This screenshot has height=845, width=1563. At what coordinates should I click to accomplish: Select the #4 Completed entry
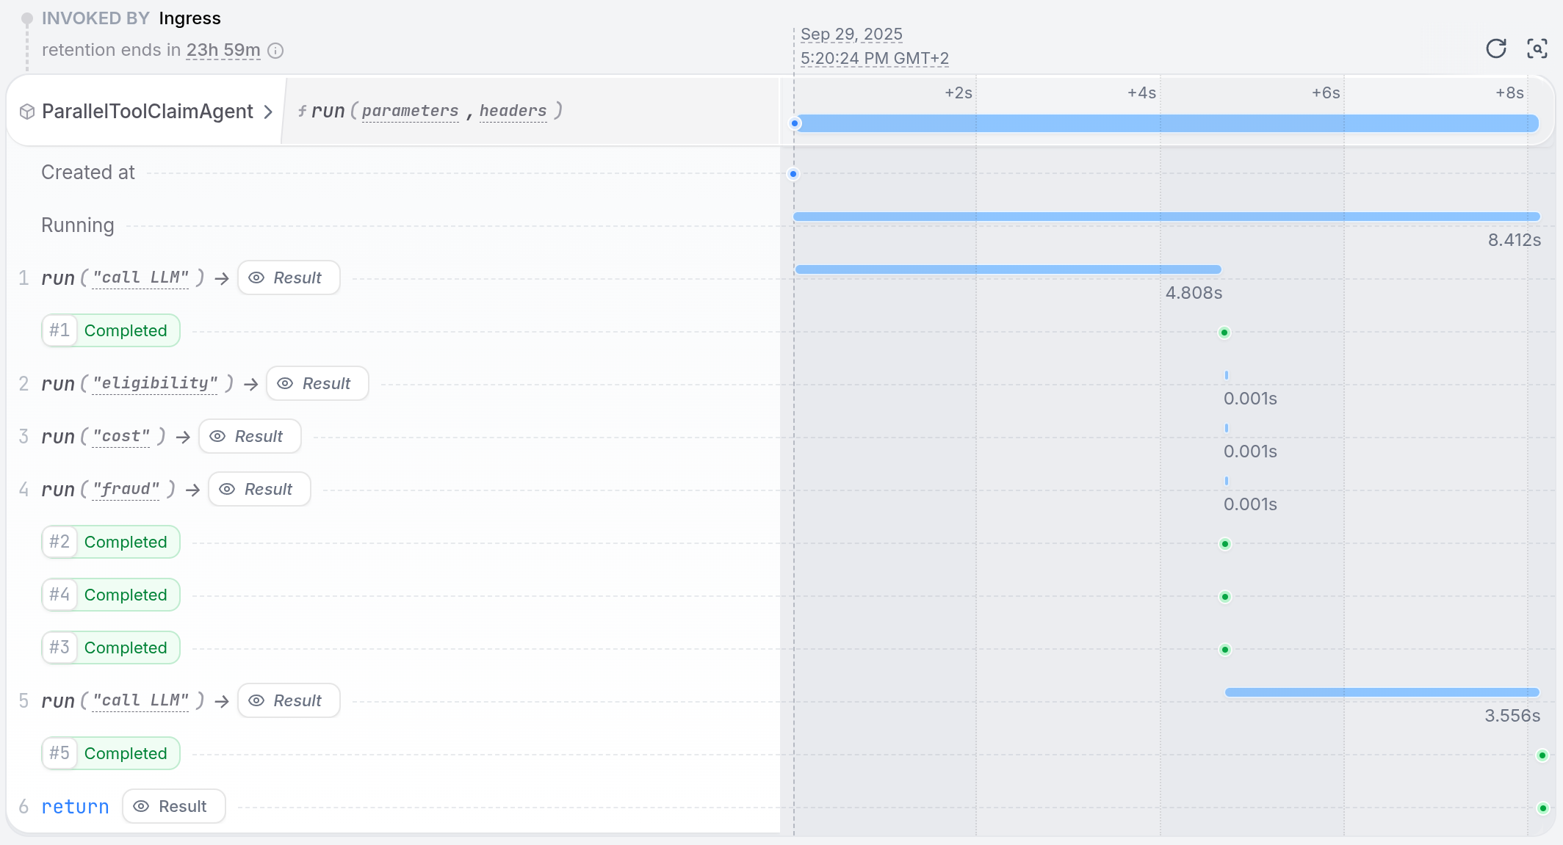click(x=111, y=595)
